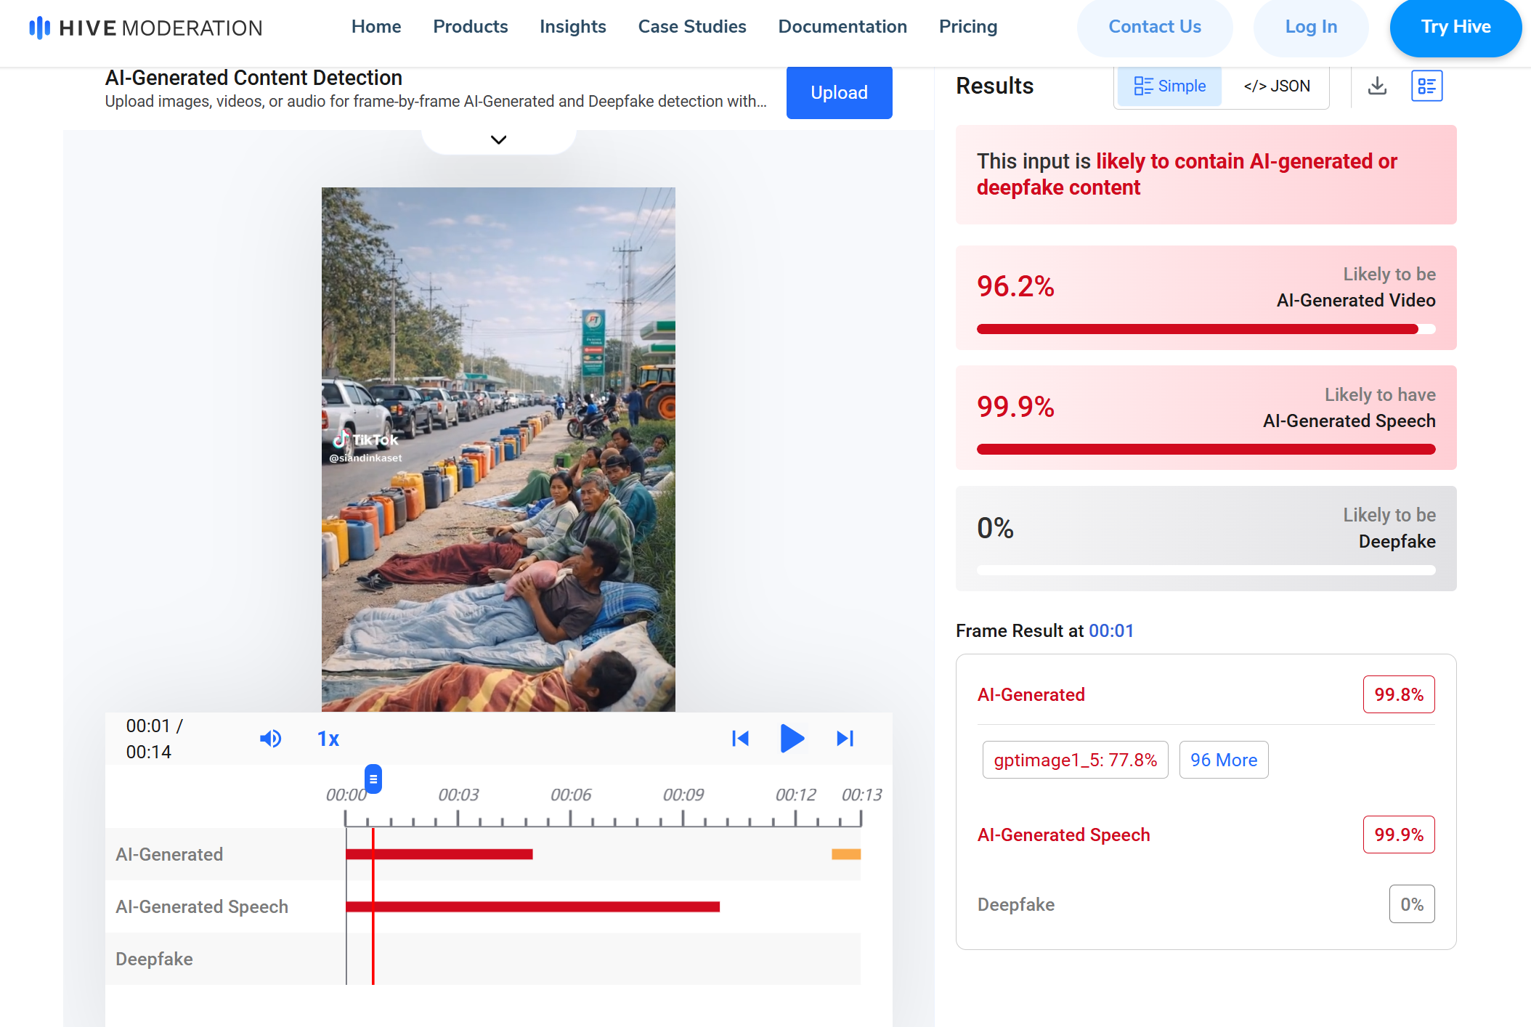The width and height of the screenshot is (1531, 1027).
Task: Switch to Simple results view
Action: (1169, 86)
